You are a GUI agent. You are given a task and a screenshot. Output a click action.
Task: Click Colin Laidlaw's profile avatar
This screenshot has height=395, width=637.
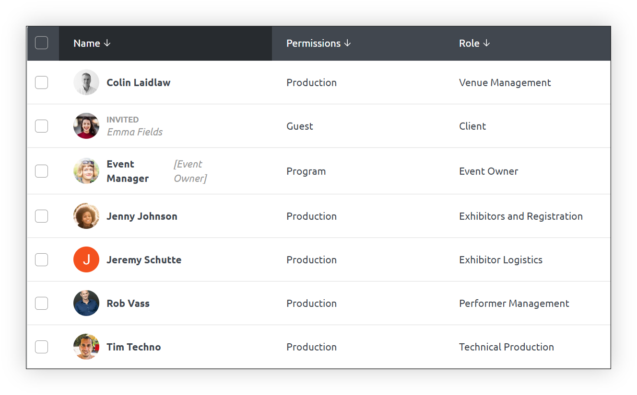86,82
